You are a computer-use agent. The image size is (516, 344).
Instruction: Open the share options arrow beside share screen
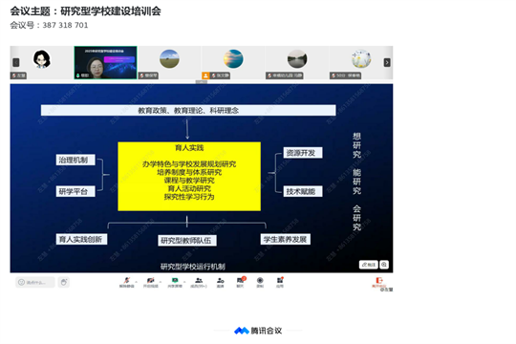(x=184, y=282)
